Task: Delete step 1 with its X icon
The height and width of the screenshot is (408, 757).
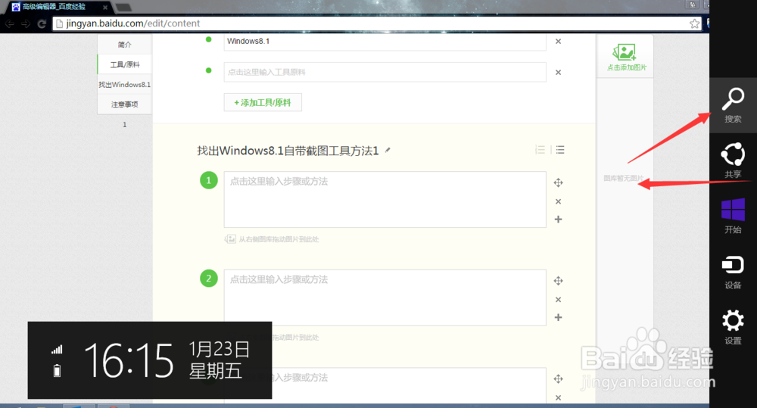Action: point(558,201)
